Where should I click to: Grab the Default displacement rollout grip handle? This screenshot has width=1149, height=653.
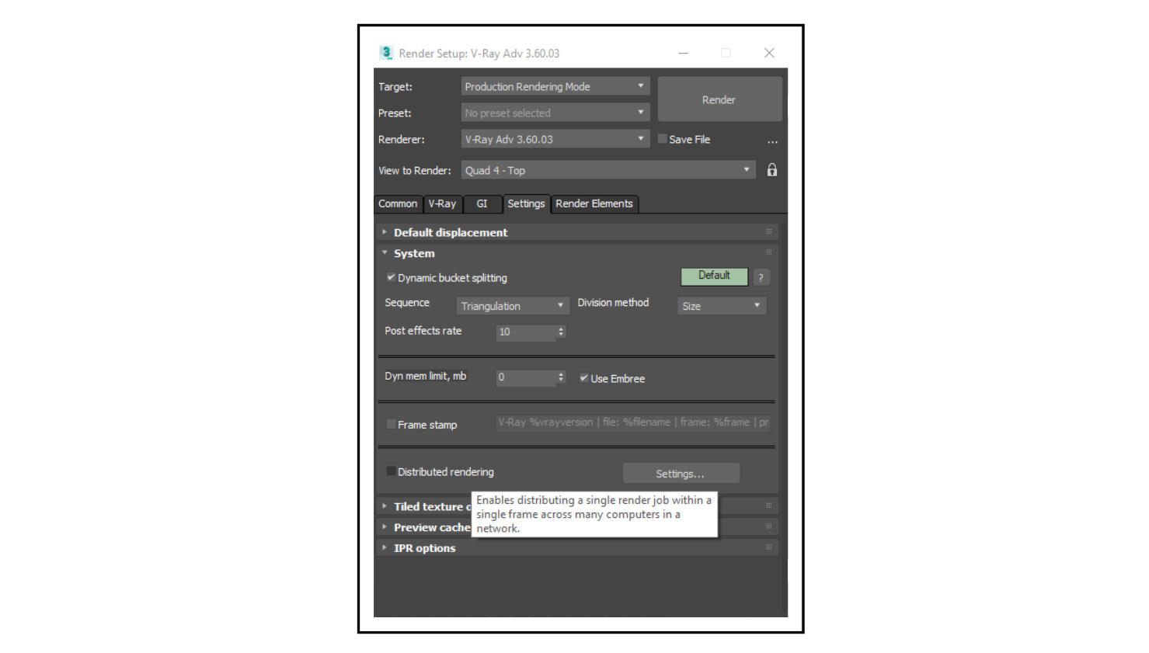point(769,231)
